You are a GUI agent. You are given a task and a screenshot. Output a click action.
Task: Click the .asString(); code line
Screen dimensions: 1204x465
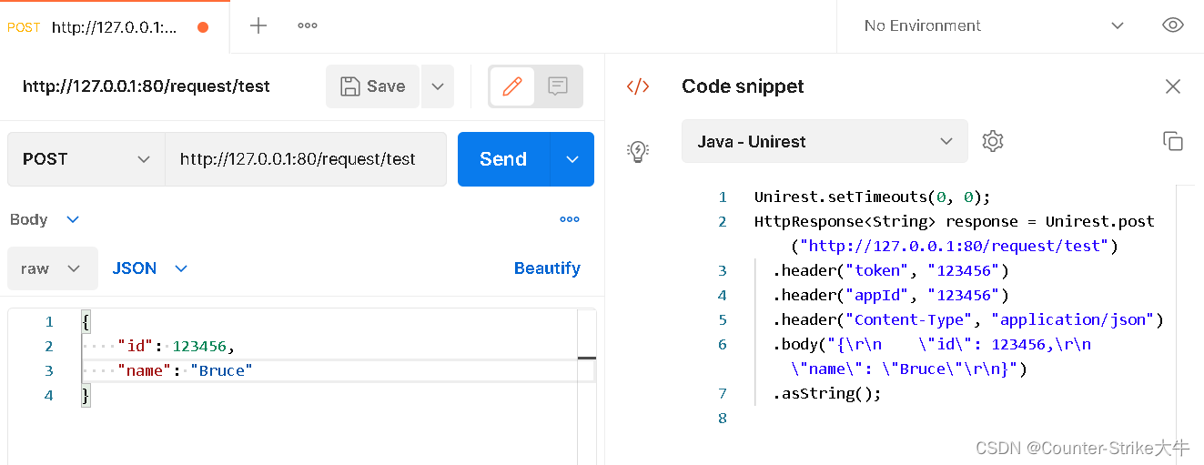827,393
